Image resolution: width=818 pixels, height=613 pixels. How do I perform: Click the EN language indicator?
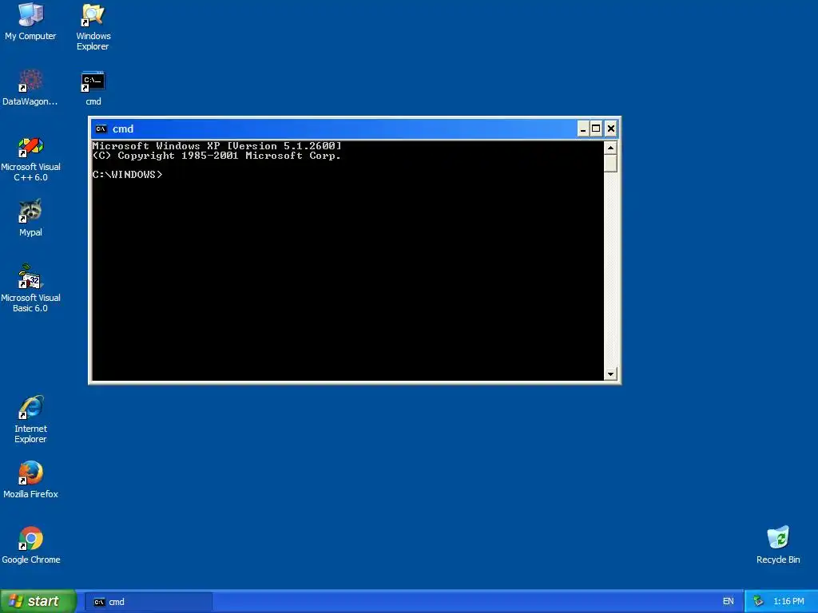pyautogui.click(x=729, y=601)
